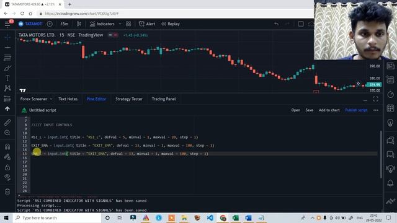Open candlestick chart type selector
Image resolution: width=397 pixels, height=223 pixels.
pyautogui.click(x=79, y=24)
